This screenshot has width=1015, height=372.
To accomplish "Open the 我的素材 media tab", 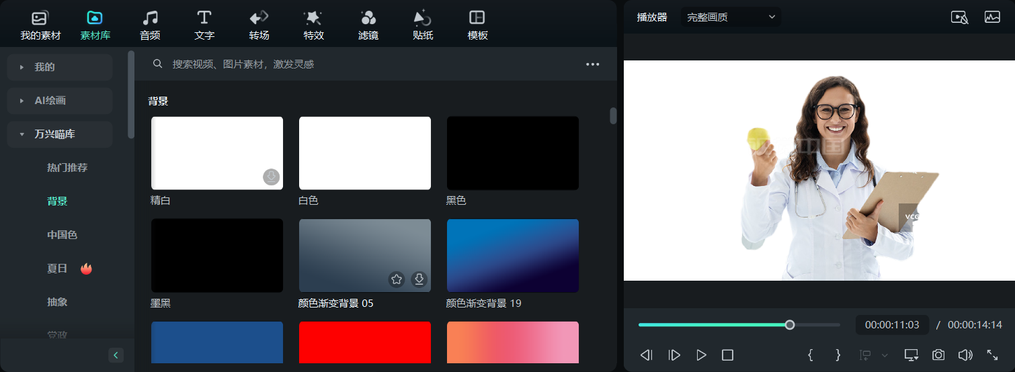I will point(40,26).
